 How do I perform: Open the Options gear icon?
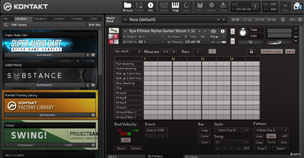[211, 7]
